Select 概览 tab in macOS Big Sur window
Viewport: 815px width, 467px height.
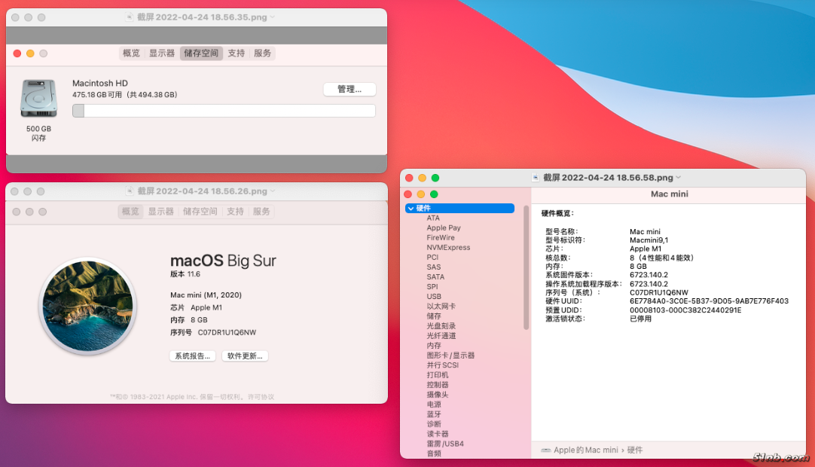click(130, 212)
